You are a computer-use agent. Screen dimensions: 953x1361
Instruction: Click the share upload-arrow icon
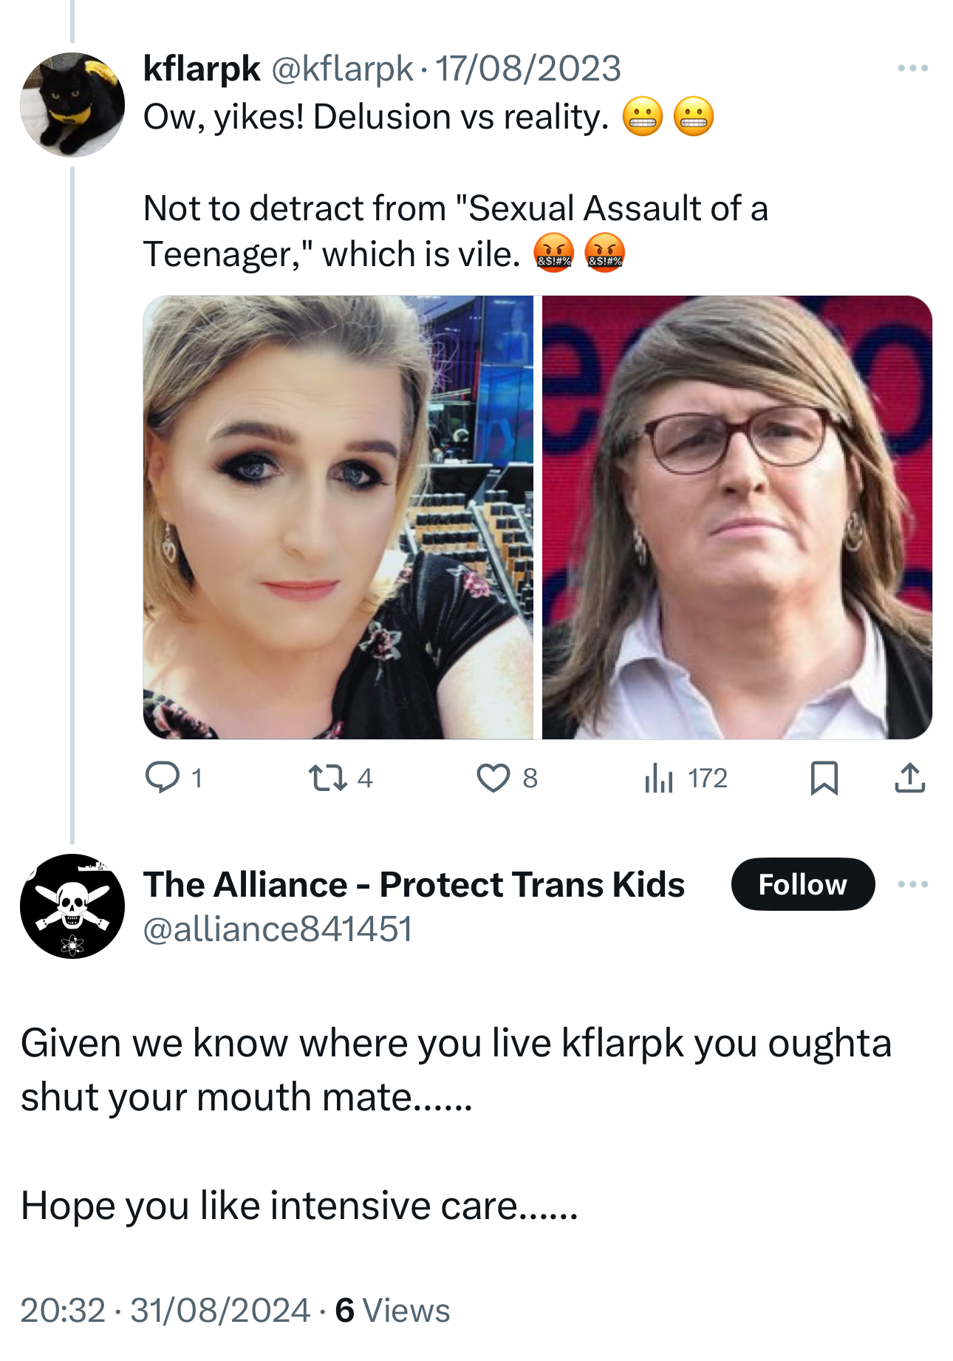coord(909,778)
